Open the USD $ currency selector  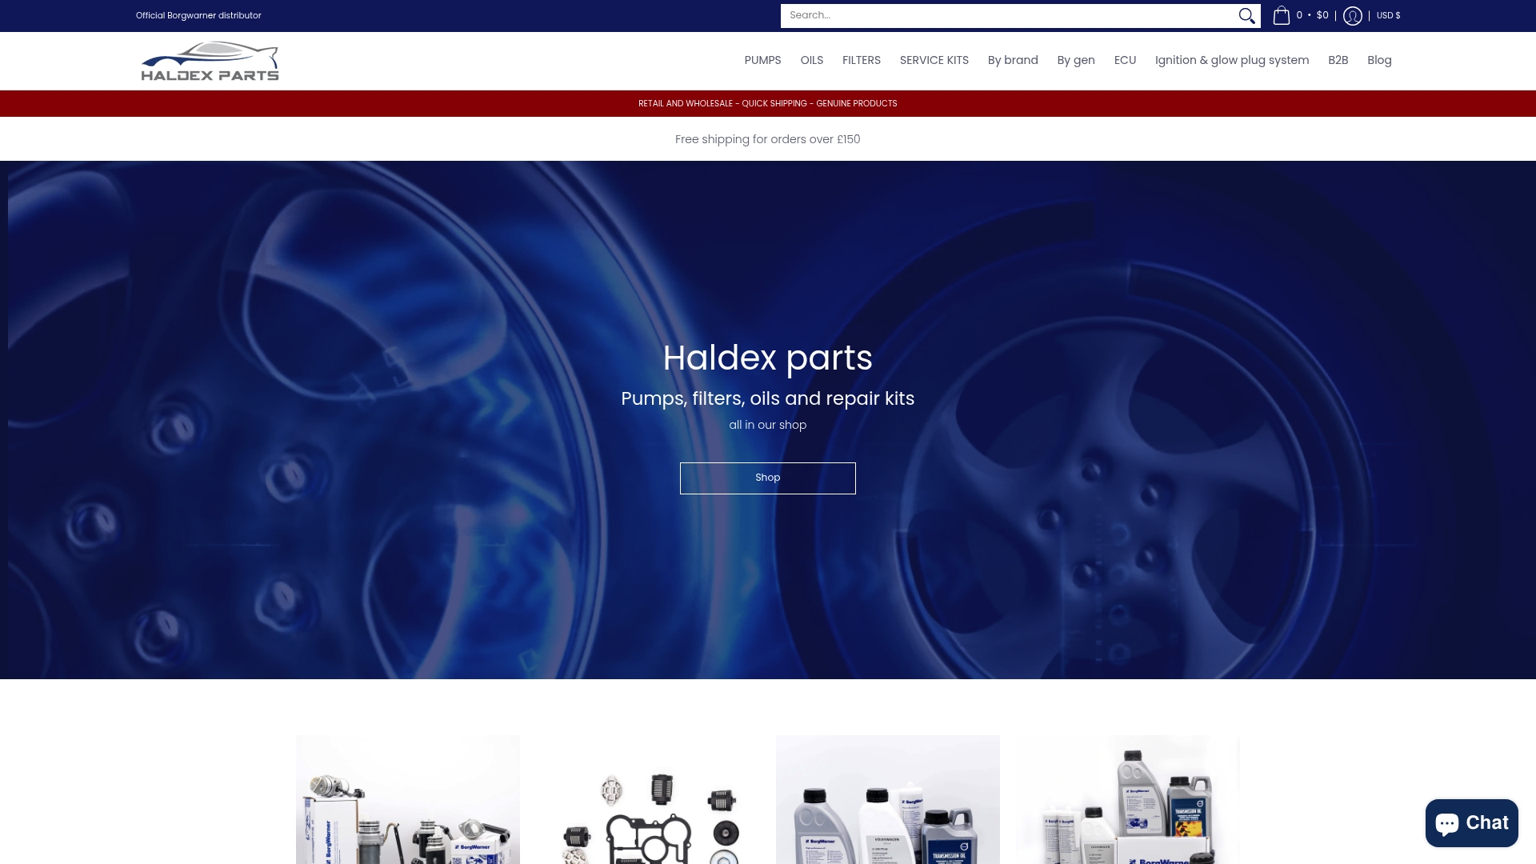[1388, 16]
